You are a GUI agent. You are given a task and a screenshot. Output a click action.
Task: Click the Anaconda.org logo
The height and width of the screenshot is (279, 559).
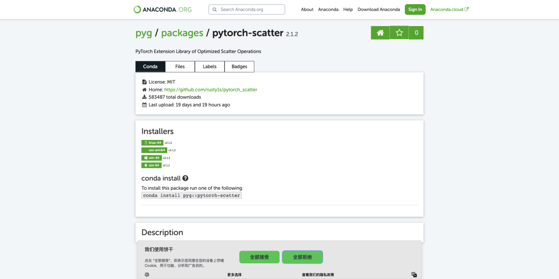tap(162, 9)
